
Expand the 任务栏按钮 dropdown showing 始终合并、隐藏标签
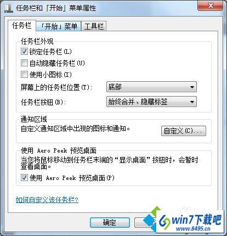point(151,102)
